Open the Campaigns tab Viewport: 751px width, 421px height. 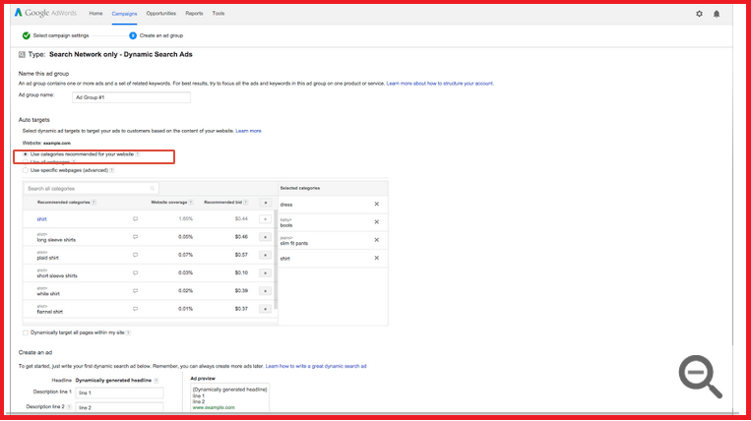(x=124, y=14)
